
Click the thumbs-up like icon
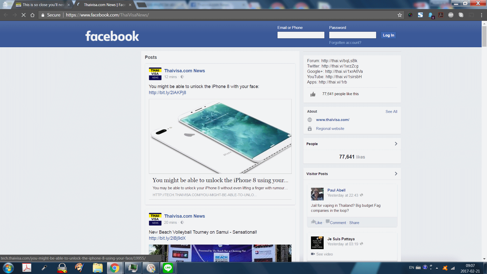point(313,94)
